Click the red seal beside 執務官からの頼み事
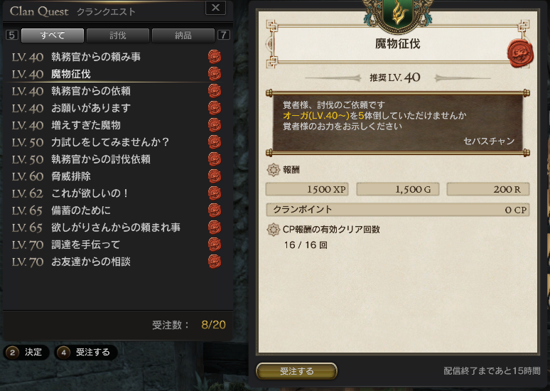Viewport: 550px width, 391px height. [x=215, y=56]
